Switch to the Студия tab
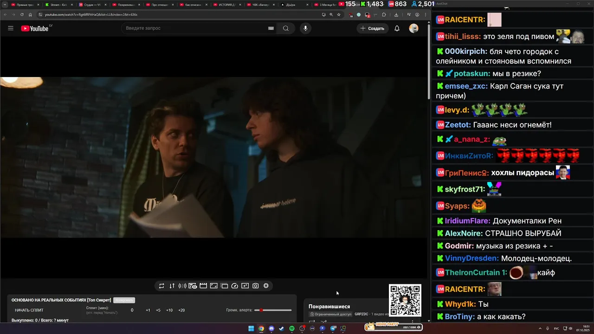This screenshot has width=594, height=334. pyautogui.click(x=92, y=5)
